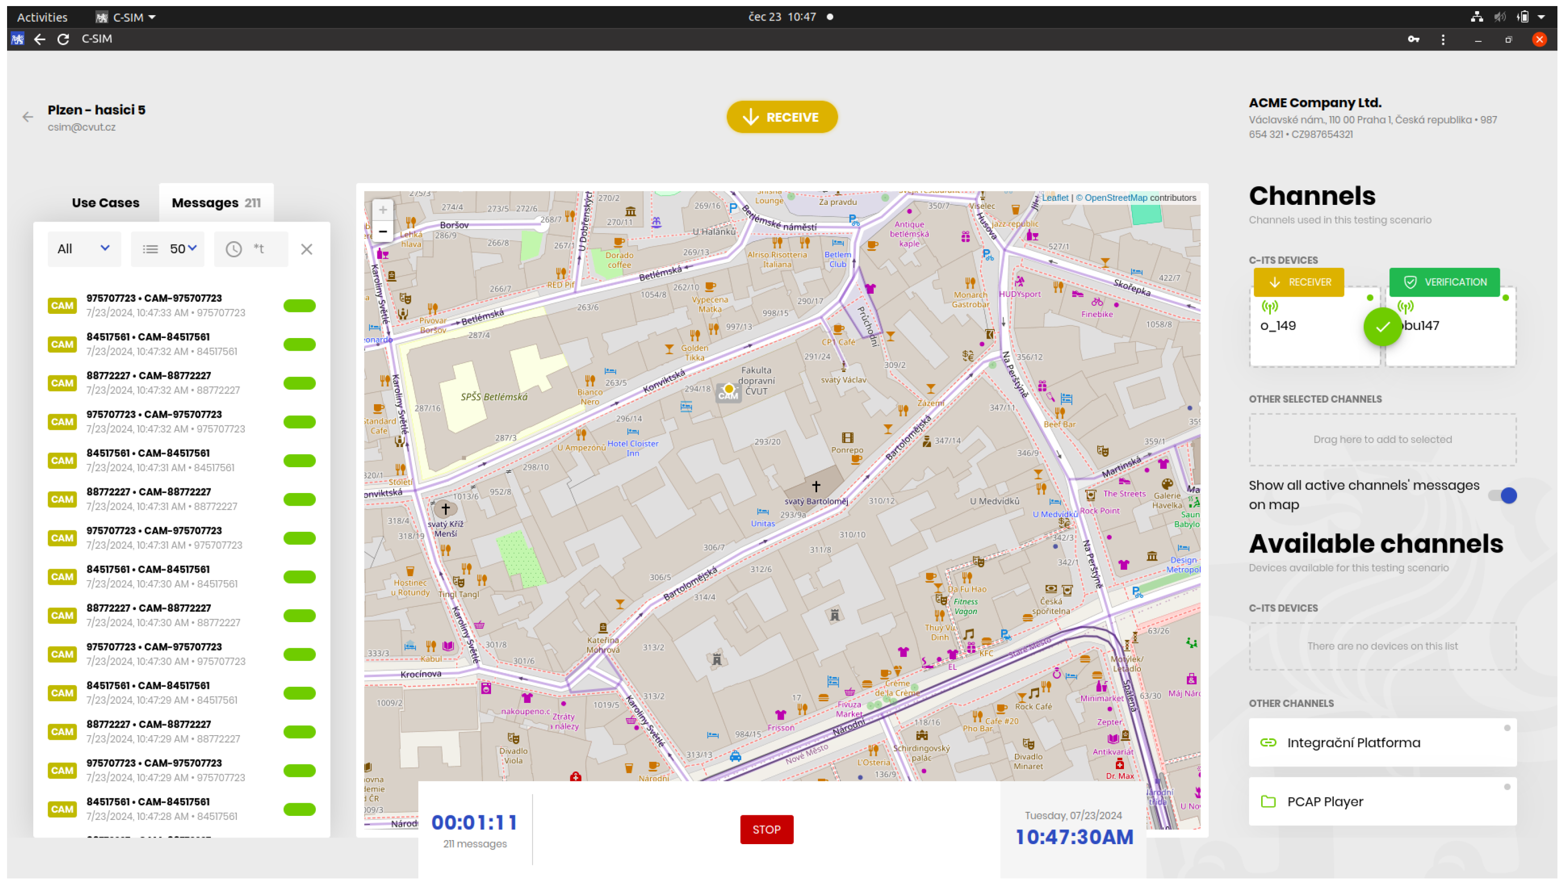Open the All message type dropdown
The width and height of the screenshot is (1565, 885).
[x=84, y=249]
